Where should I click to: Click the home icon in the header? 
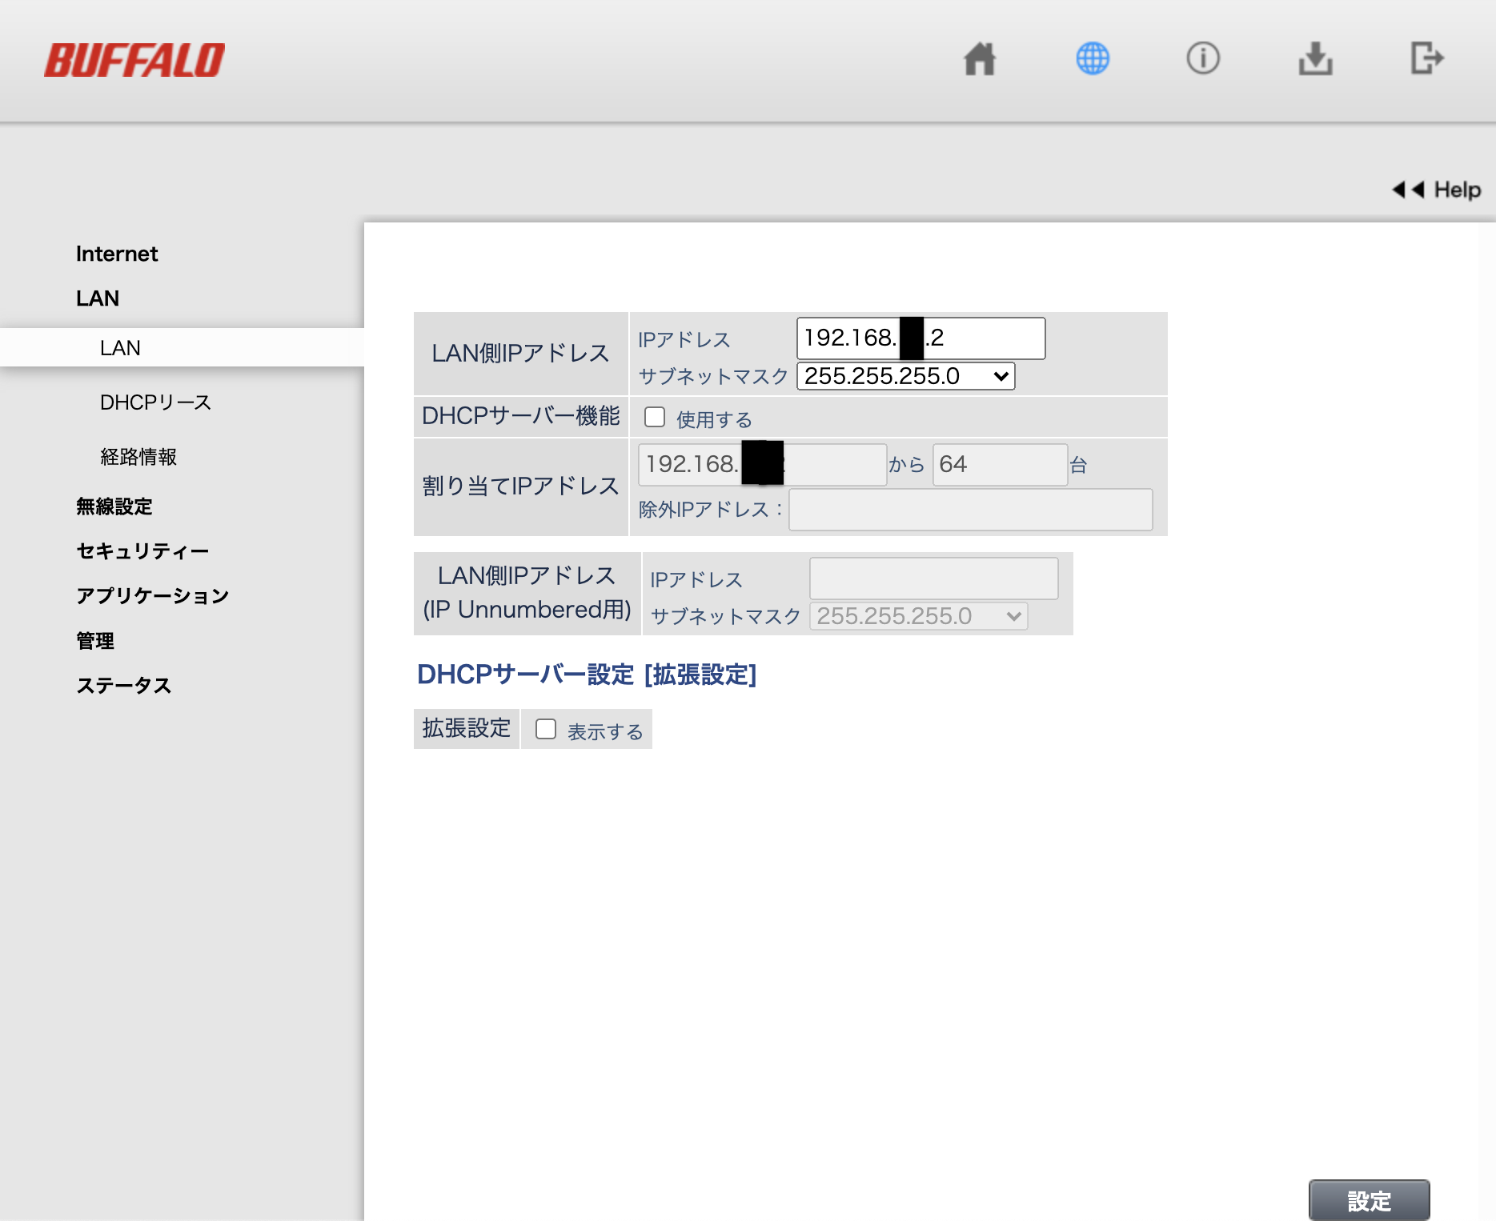coord(980,58)
